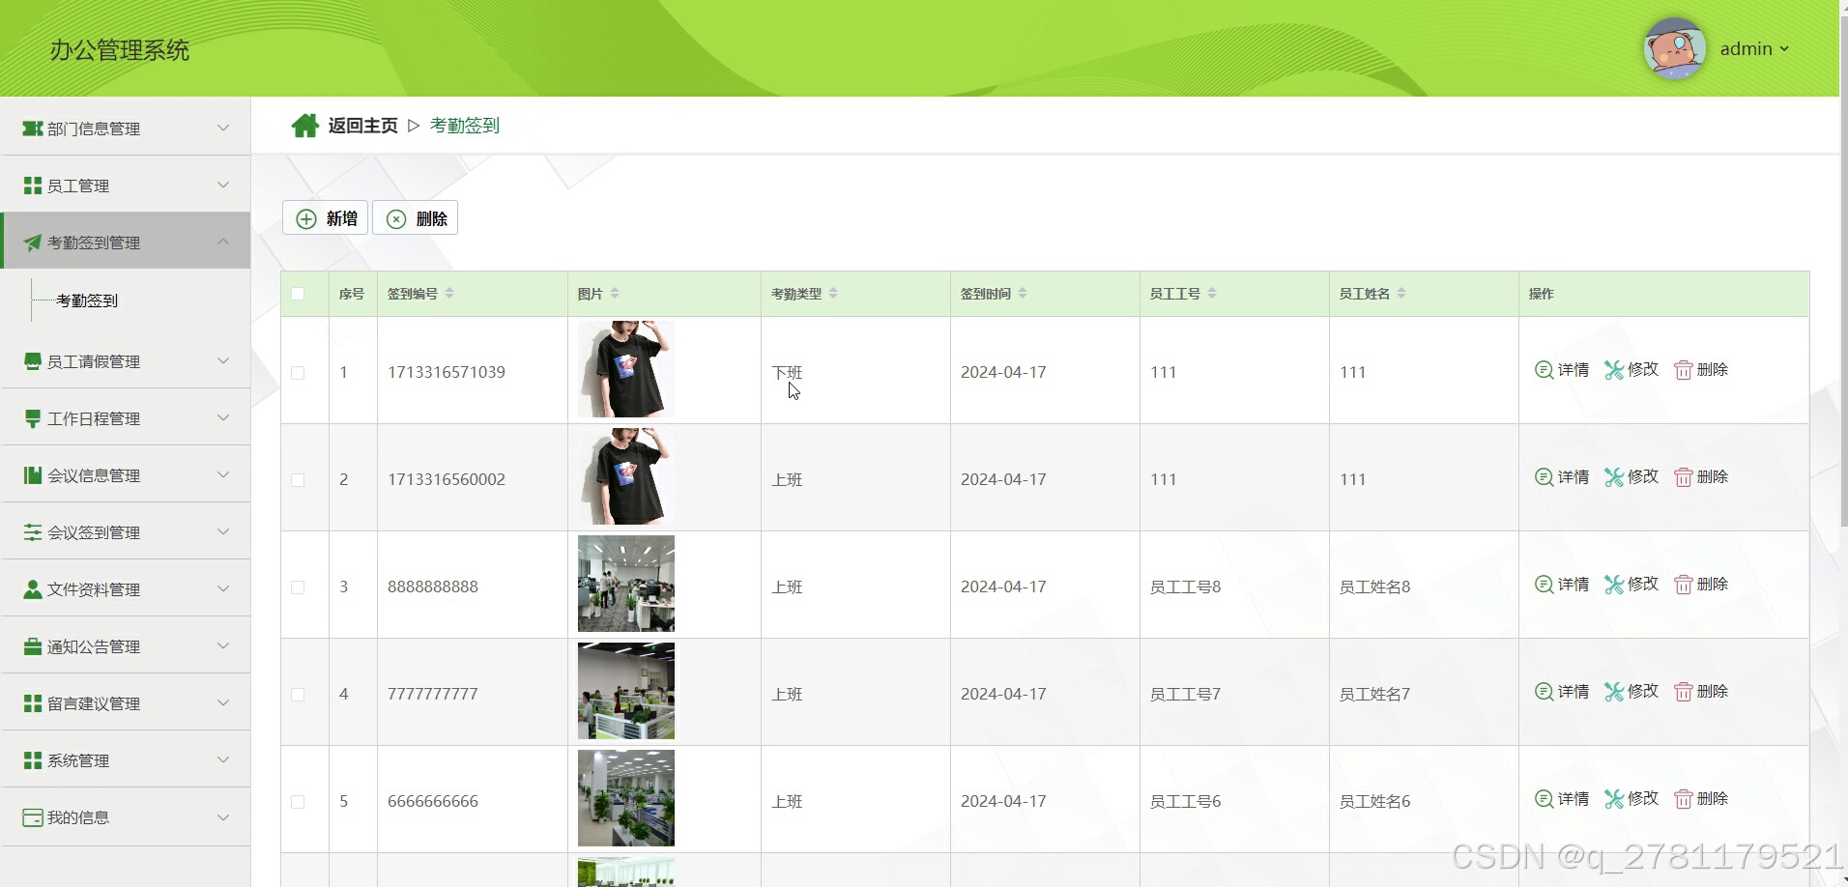Expand 会议信息管理 with its chevron
This screenshot has width=1848, height=887.
point(223,474)
